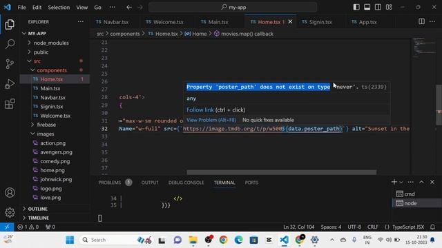Open the Edit menu
The width and height of the screenshot is (442, 248).
coord(37,8)
